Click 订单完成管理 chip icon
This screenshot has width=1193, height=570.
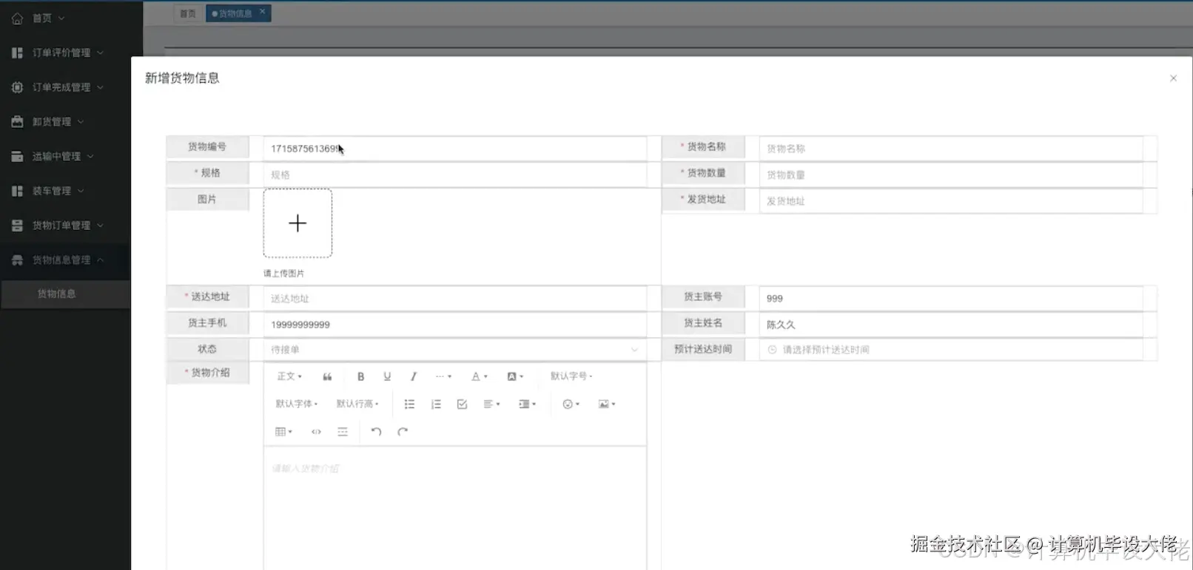[17, 87]
